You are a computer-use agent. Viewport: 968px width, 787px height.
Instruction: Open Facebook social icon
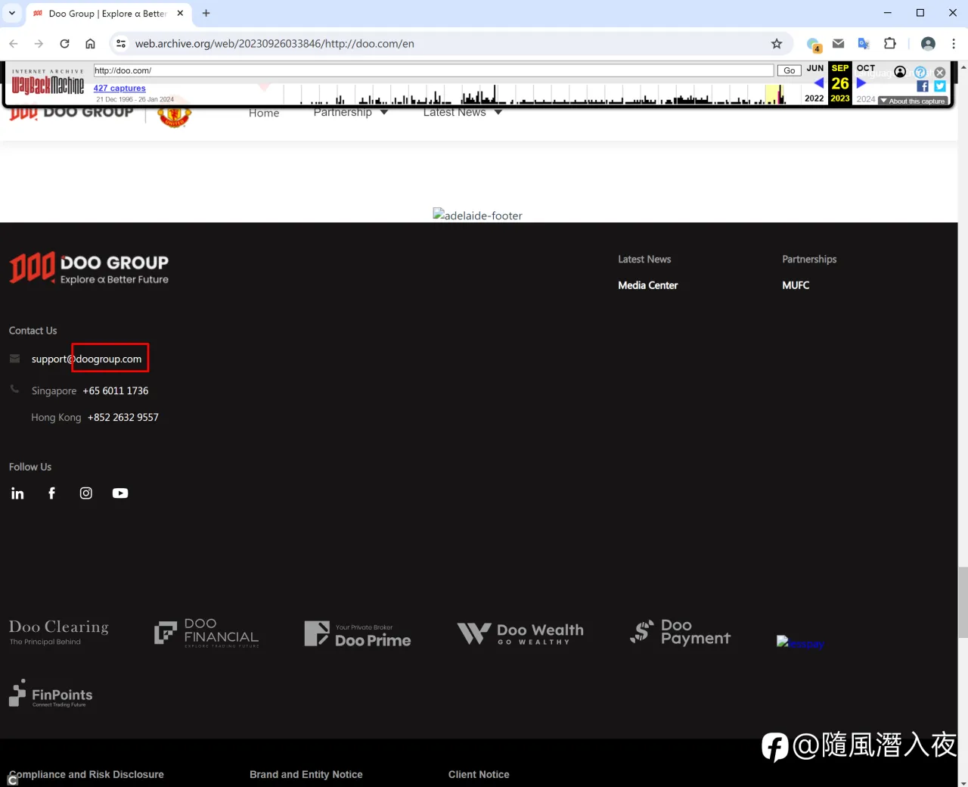pyautogui.click(x=51, y=493)
